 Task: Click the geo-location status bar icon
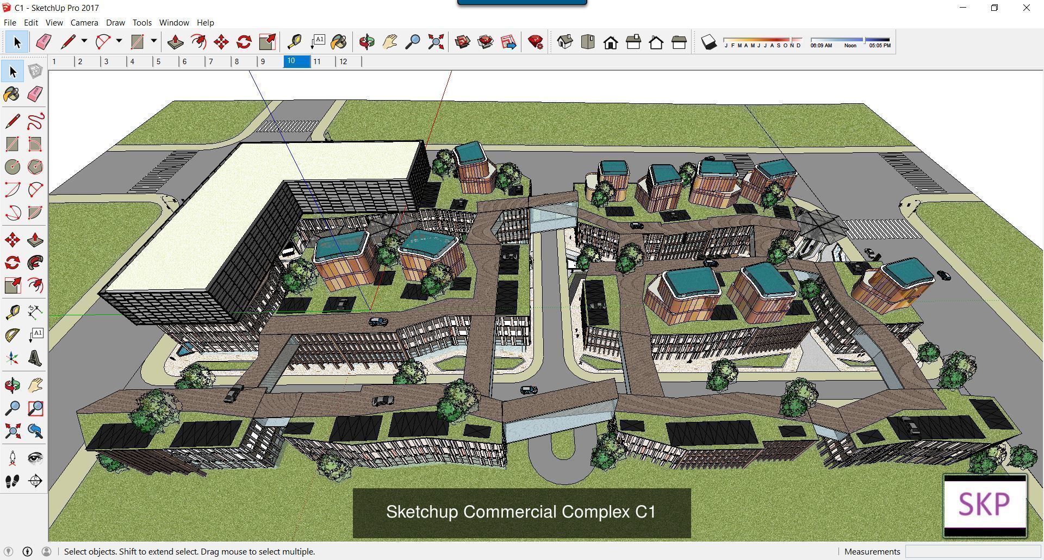click(8, 551)
